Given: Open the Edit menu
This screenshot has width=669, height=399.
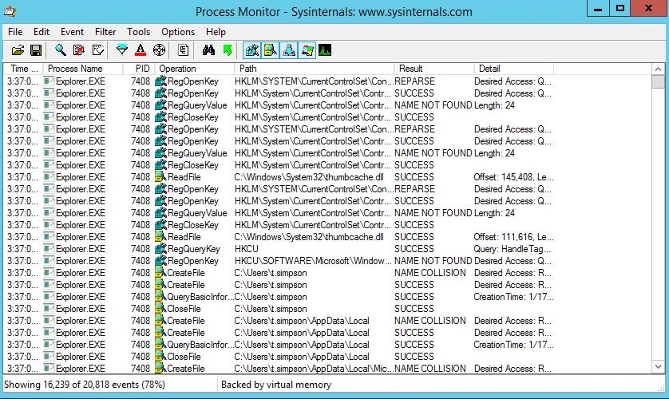Looking at the screenshot, I should [42, 32].
